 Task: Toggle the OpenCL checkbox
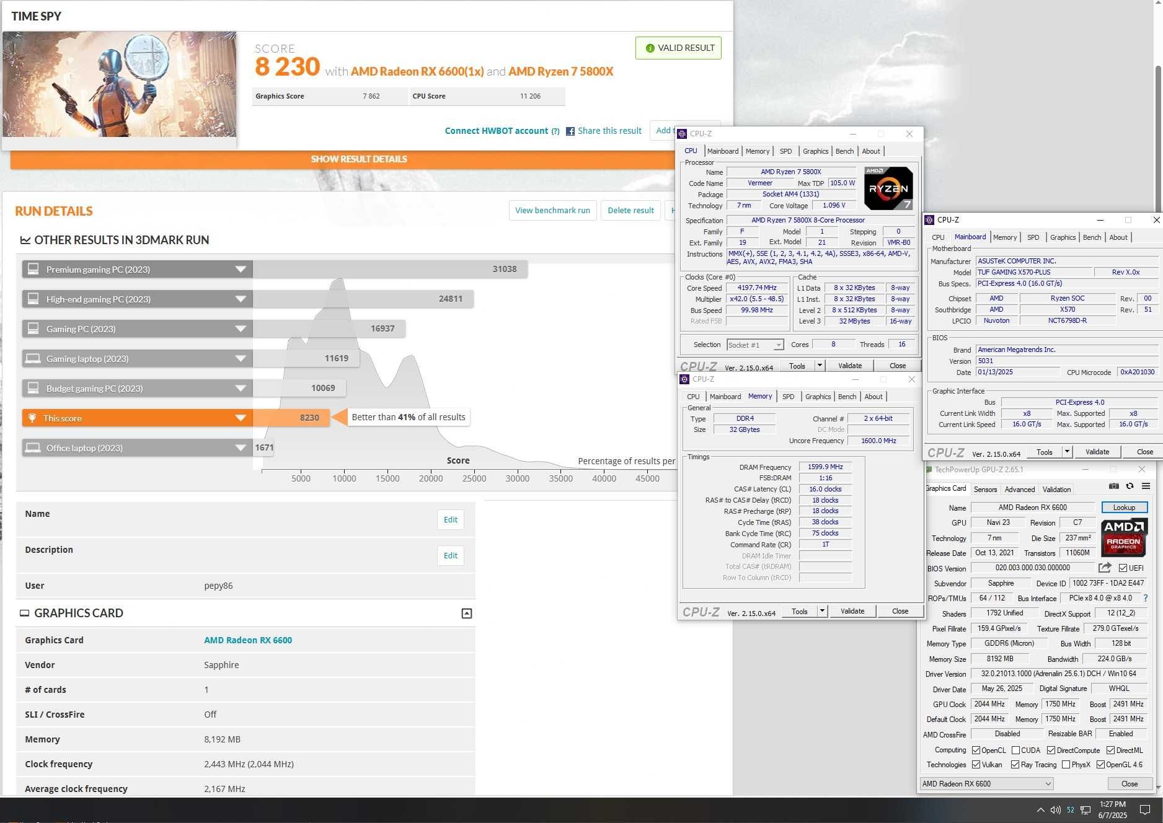976,750
